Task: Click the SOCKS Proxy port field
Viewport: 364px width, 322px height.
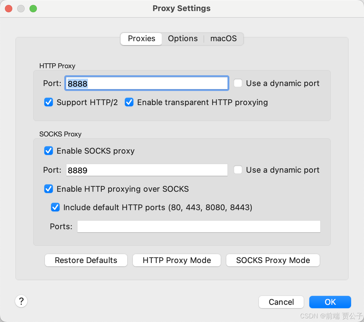Action: click(x=147, y=170)
